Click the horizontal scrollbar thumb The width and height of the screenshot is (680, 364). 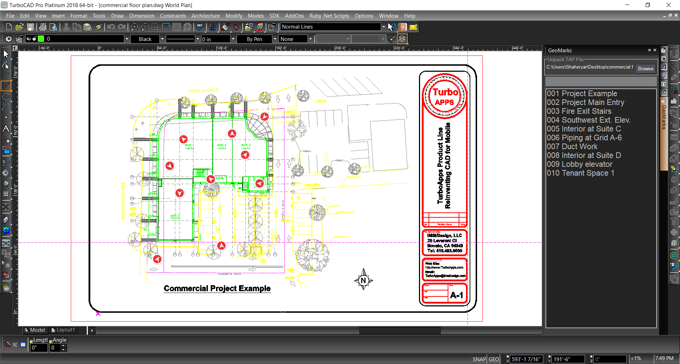pos(400,330)
